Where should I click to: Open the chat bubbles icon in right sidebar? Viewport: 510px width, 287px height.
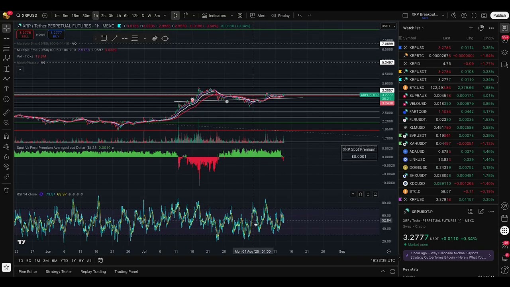click(505, 65)
